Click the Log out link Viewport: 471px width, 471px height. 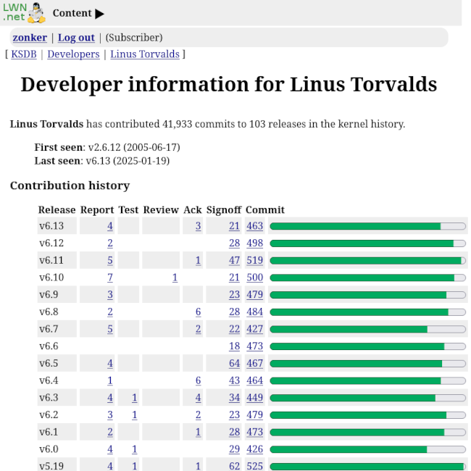click(76, 38)
